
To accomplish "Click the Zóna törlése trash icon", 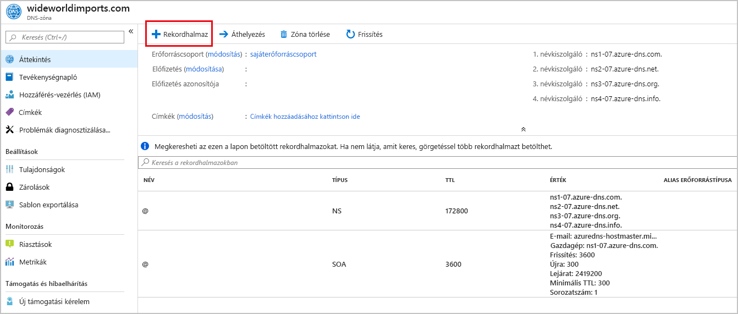I will (x=284, y=34).
